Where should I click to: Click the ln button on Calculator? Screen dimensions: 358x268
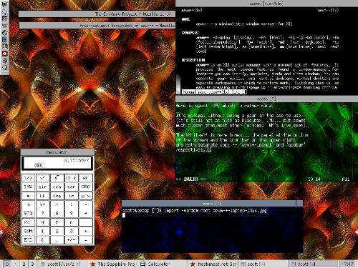coord(71,196)
